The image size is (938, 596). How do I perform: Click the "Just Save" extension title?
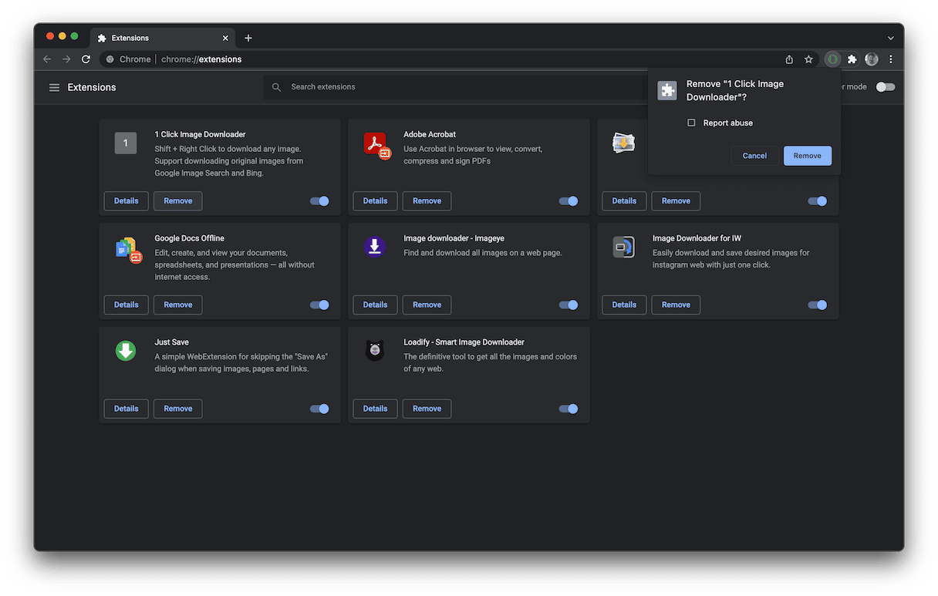(171, 342)
